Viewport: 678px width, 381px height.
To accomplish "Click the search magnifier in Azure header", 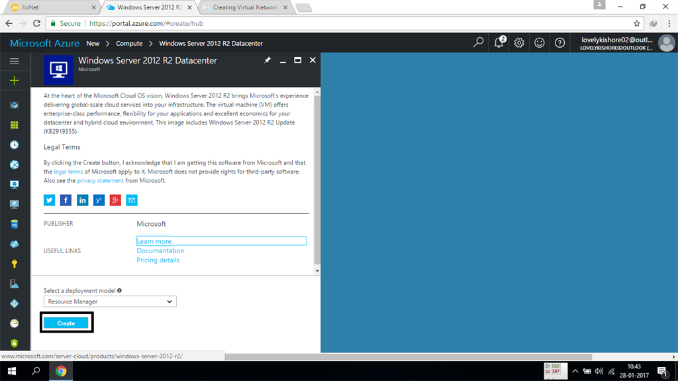I will (x=478, y=42).
